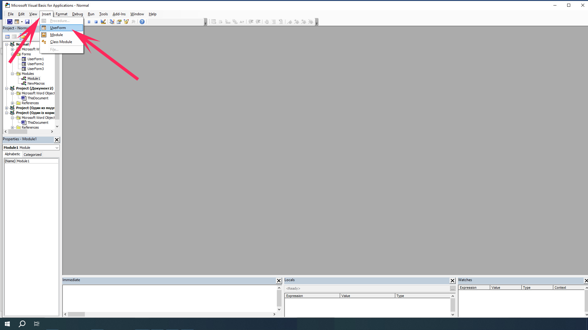Choose Module from the Insert menu
The image size is (588, 330).
62,35
